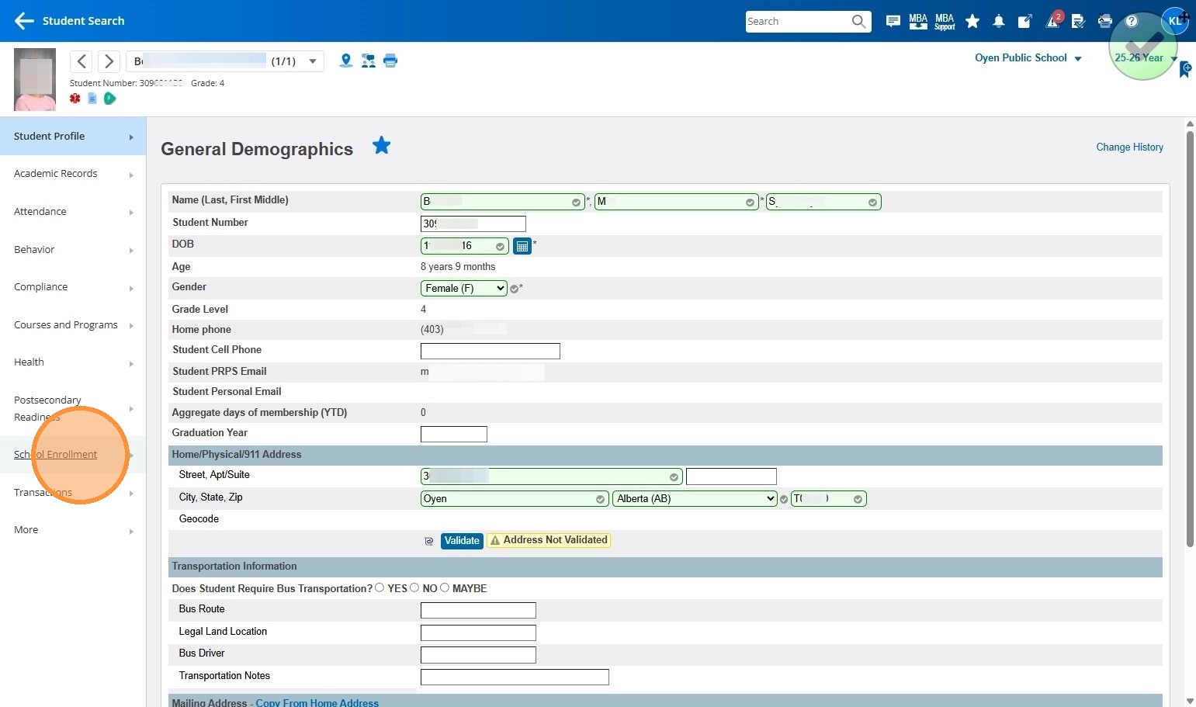Open the Academic Records sidebar menu

(56, 174)
